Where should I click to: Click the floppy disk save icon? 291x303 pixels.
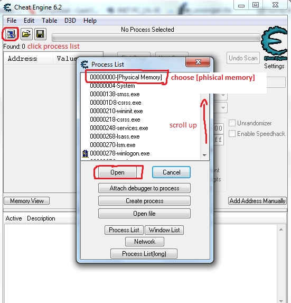click(40, 34)
